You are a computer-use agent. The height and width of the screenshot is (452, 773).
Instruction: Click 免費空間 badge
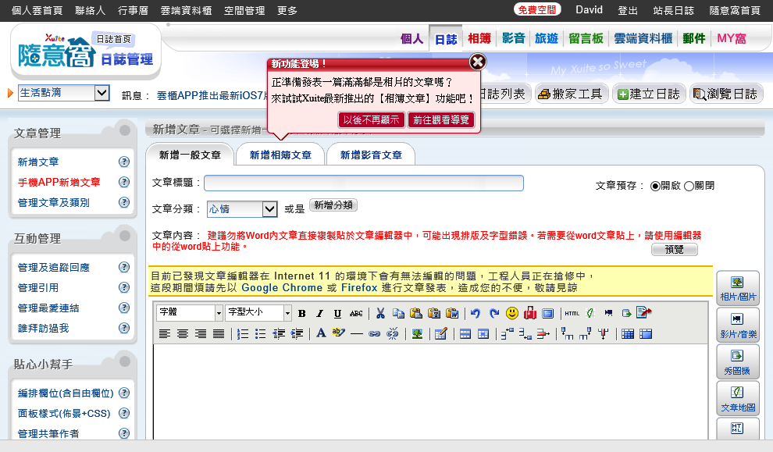click(537, 10)
